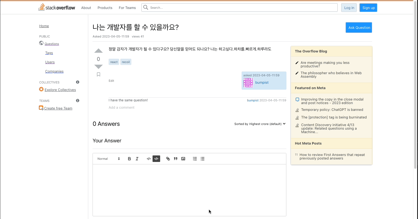This screenshot has width=418, height=219.
Task: Toggle the highlighted code block button
Action: [156, 159]
